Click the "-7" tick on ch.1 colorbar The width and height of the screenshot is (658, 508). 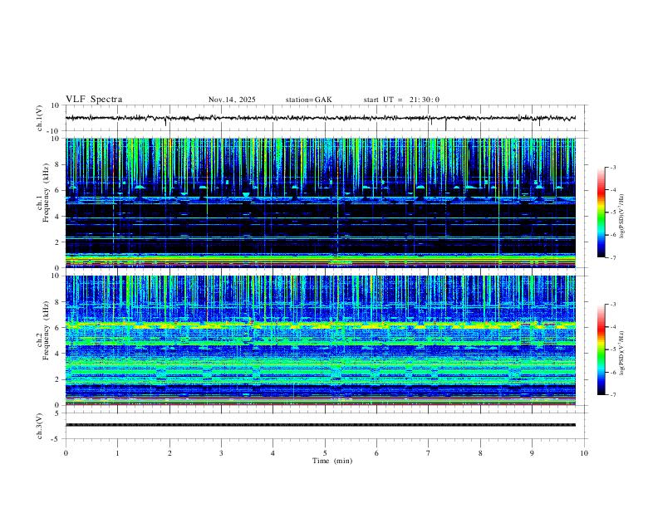tap(613, 257)
